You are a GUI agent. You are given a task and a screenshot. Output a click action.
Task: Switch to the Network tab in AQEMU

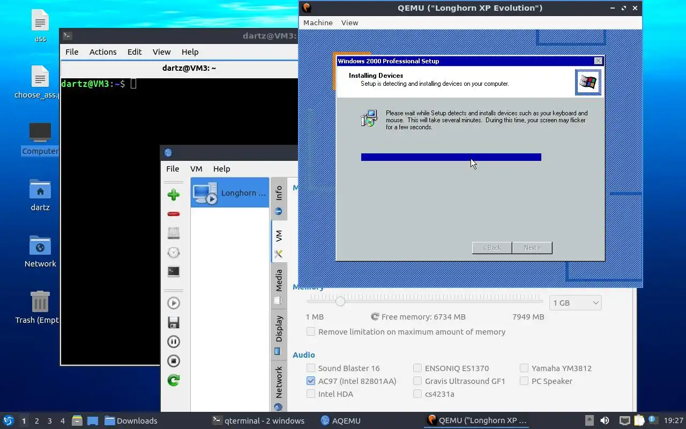coord(279,387)
